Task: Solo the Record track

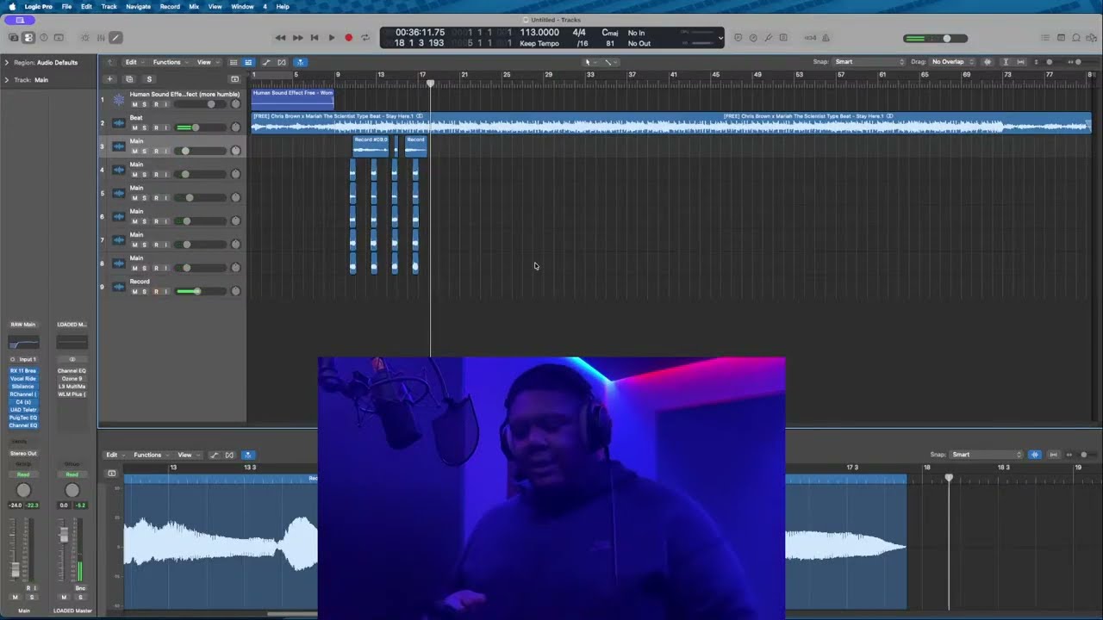Action: point(145,292)
